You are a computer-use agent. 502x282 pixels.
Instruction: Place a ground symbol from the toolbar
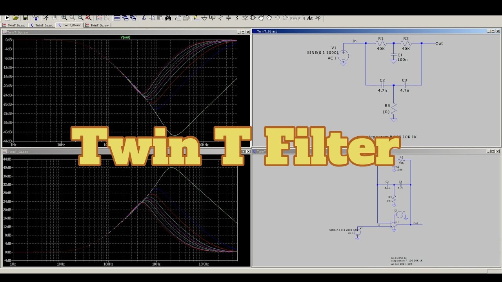[204, 18]
